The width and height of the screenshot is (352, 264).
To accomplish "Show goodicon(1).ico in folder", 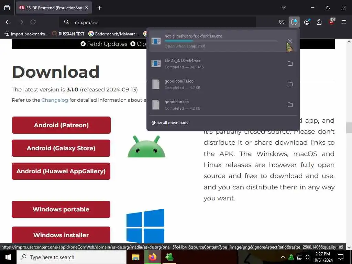I will click(x=290, y=84).
